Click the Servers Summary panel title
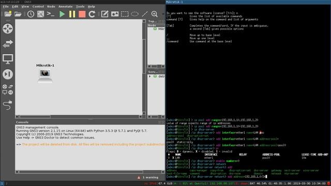Screen dimensions: 331x186 click(153, 72)
